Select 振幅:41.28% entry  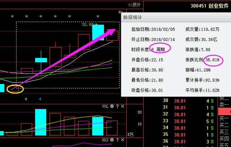(x=198, y=70)
